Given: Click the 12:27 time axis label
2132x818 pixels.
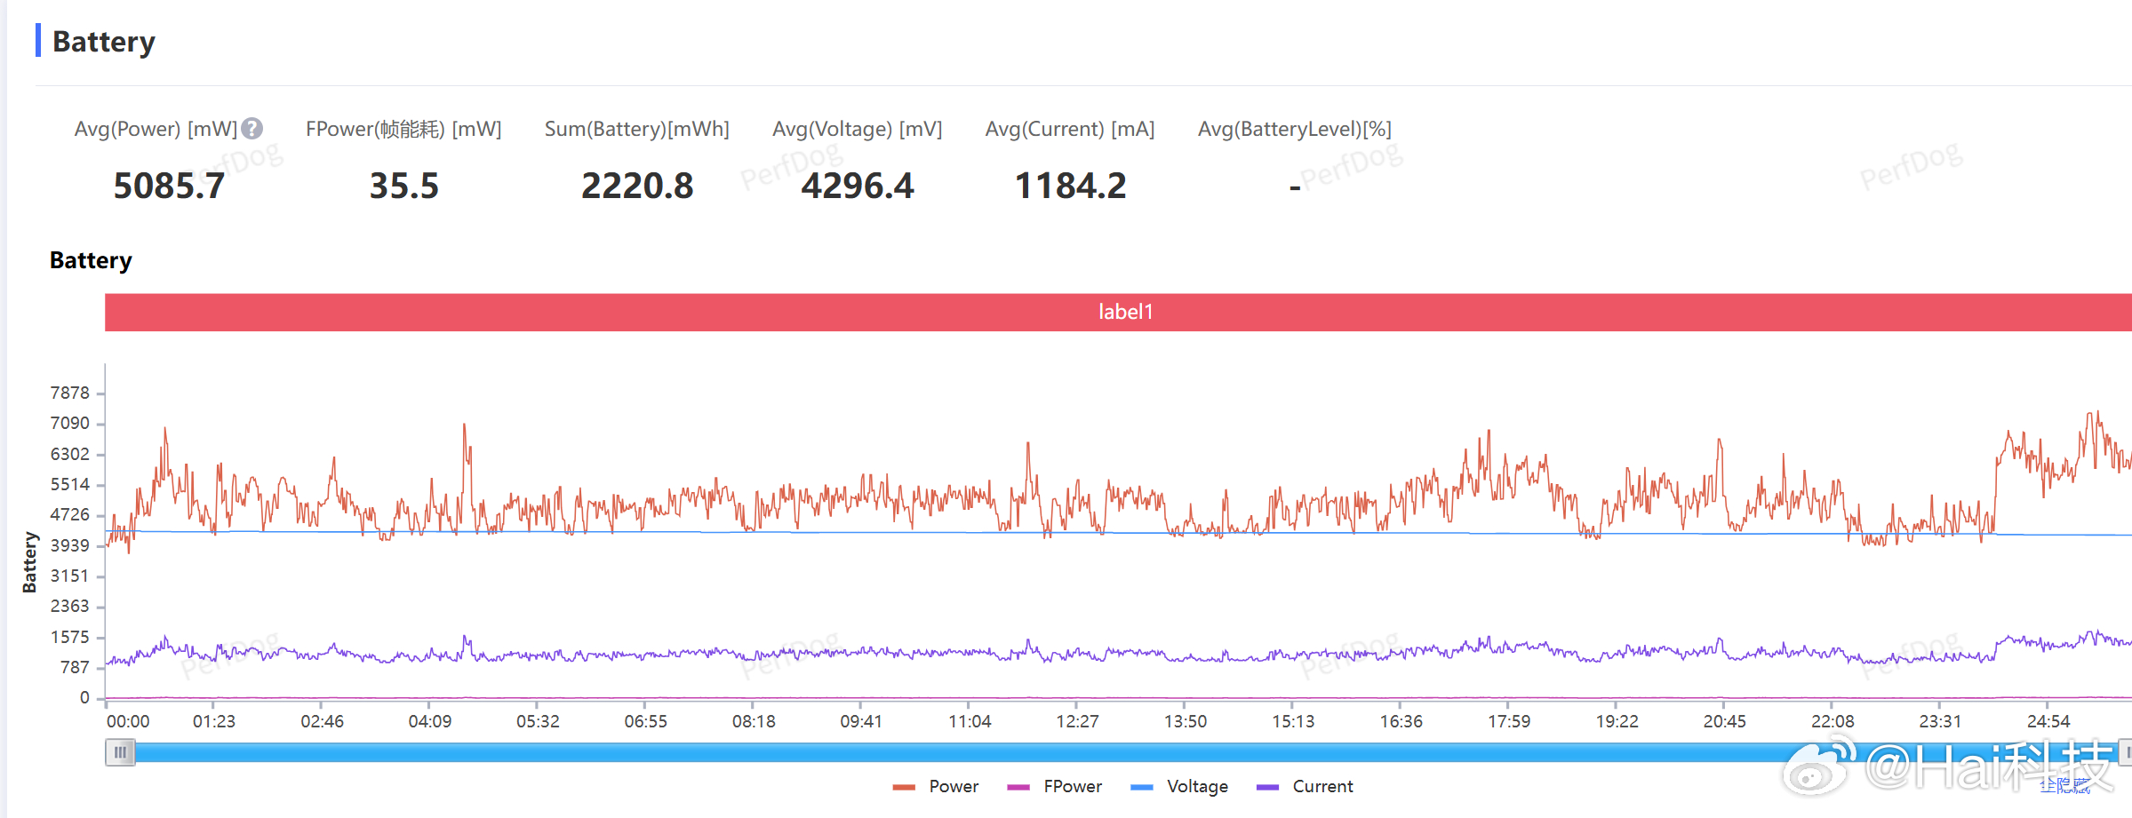Looking at the screenshot, I should (x=1077, y=721).
